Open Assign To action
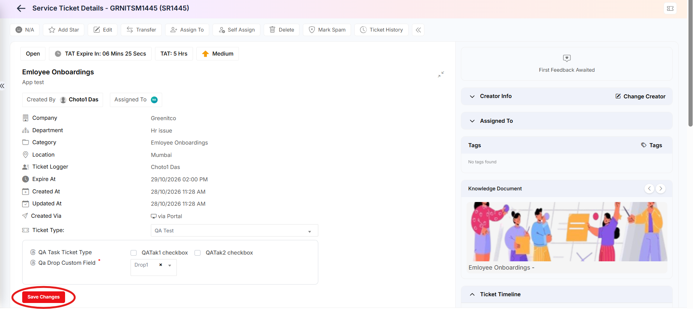Screen dimensions: 693x309 [x=187, y=30]
